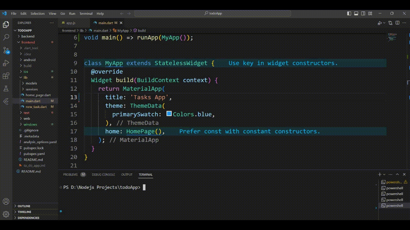Switch to the Debug Console tab
Viewport: 410px width, 230px height.
point(103,174)
